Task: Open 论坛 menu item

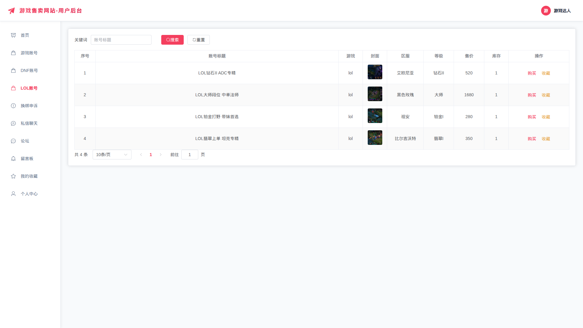Action: click(x=30, y=141)
